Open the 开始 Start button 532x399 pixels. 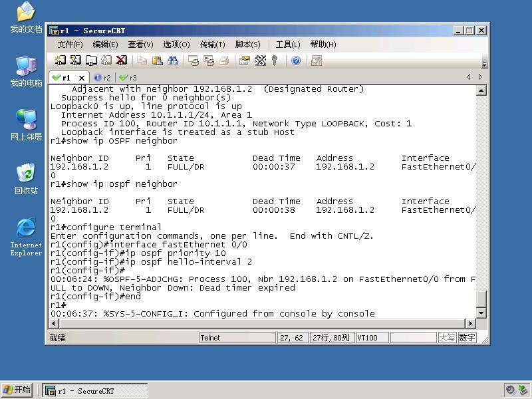click(x=17, y=390)
